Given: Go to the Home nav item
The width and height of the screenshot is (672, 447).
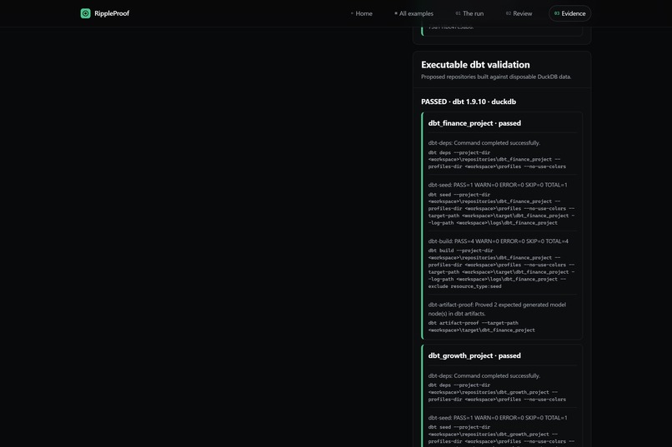Looking at the screenshot, I should point(362,13).
